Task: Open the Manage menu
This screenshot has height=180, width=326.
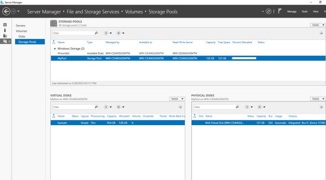Action: click(x=292, y=12)
